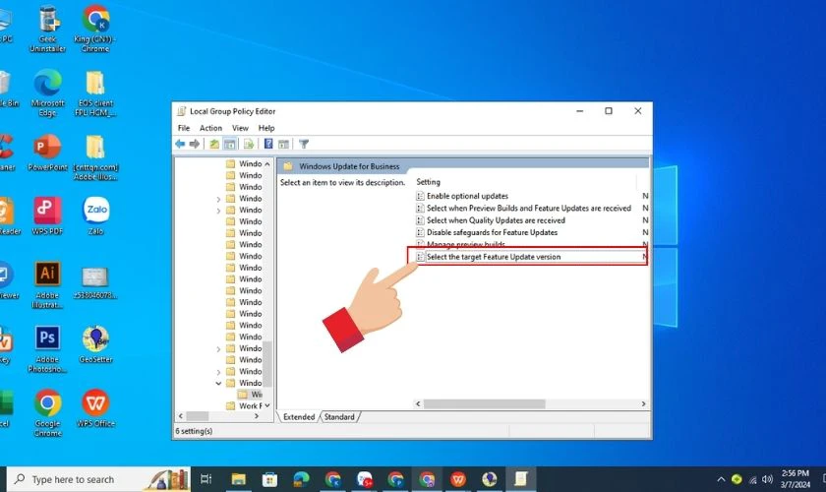Viewport: 826px width, 492px height.
Task: Open the Help menu
Action: [x=266, y=128]
